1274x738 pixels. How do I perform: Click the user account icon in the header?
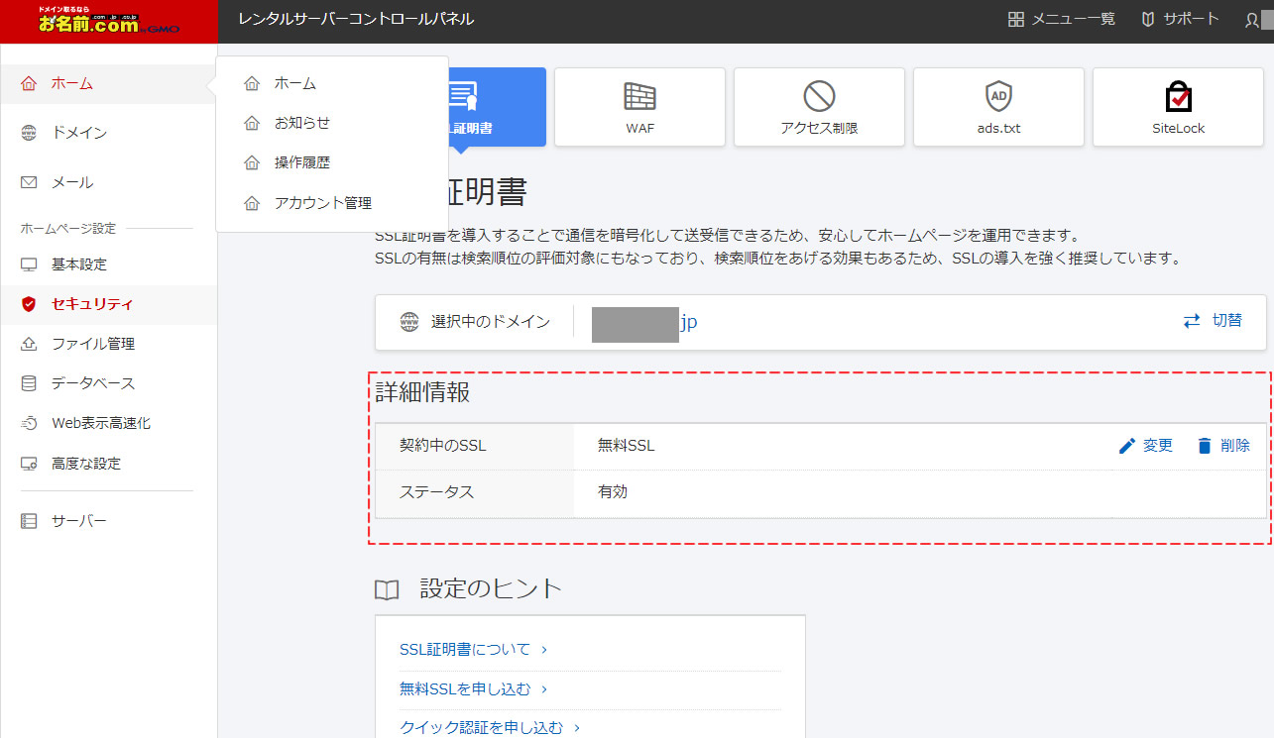(x=1252, y=20)
